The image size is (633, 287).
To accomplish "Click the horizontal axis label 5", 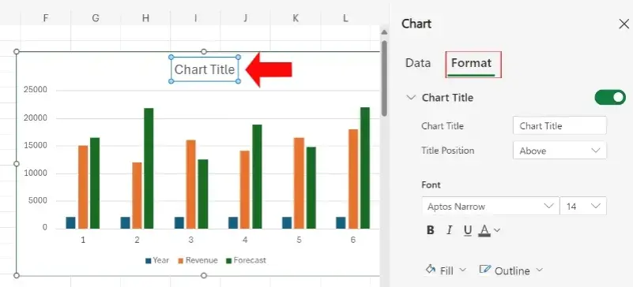I will pyautogui.click(x=299, y=240).
